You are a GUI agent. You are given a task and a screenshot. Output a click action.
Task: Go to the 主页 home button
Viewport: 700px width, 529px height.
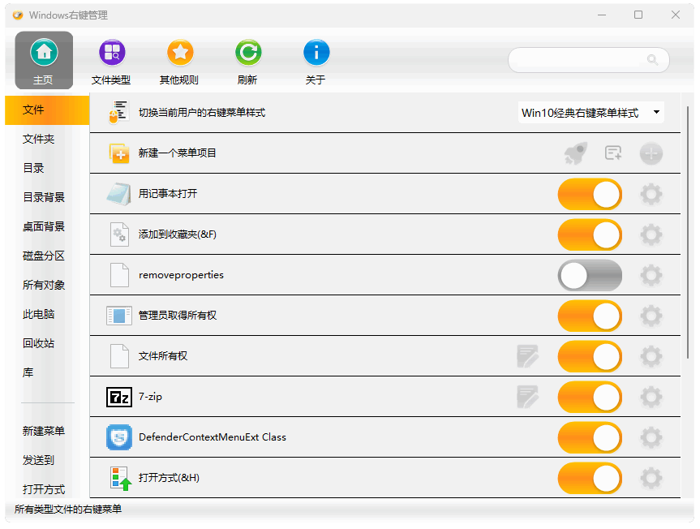(44, 60)
